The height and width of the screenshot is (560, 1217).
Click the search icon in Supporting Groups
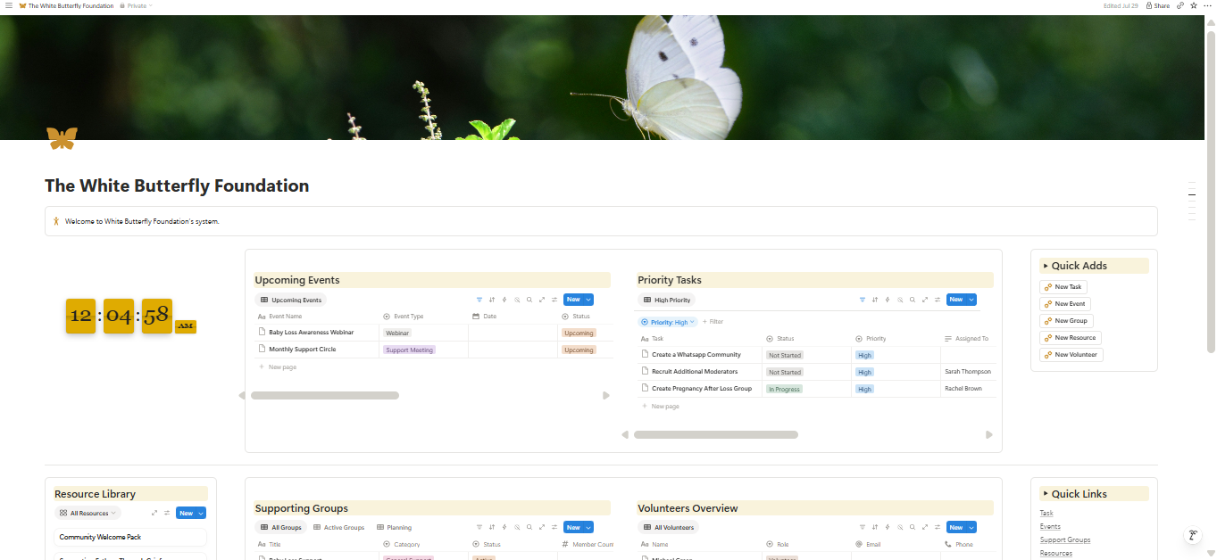(529, 527)
